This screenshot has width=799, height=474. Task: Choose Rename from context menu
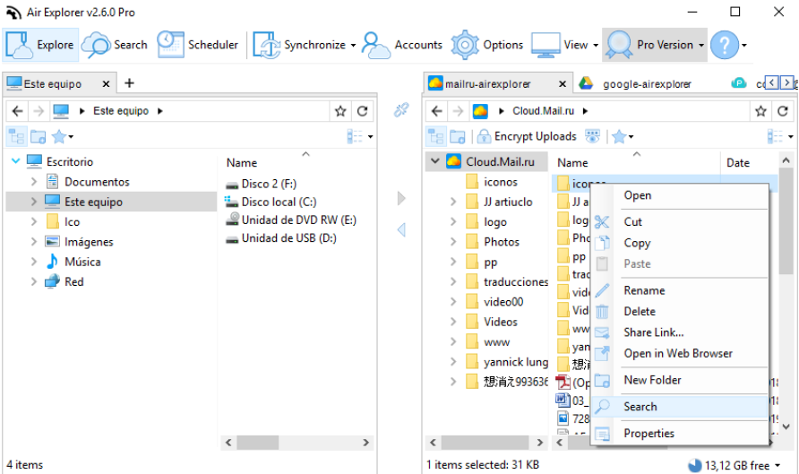[x=680, y=290]
